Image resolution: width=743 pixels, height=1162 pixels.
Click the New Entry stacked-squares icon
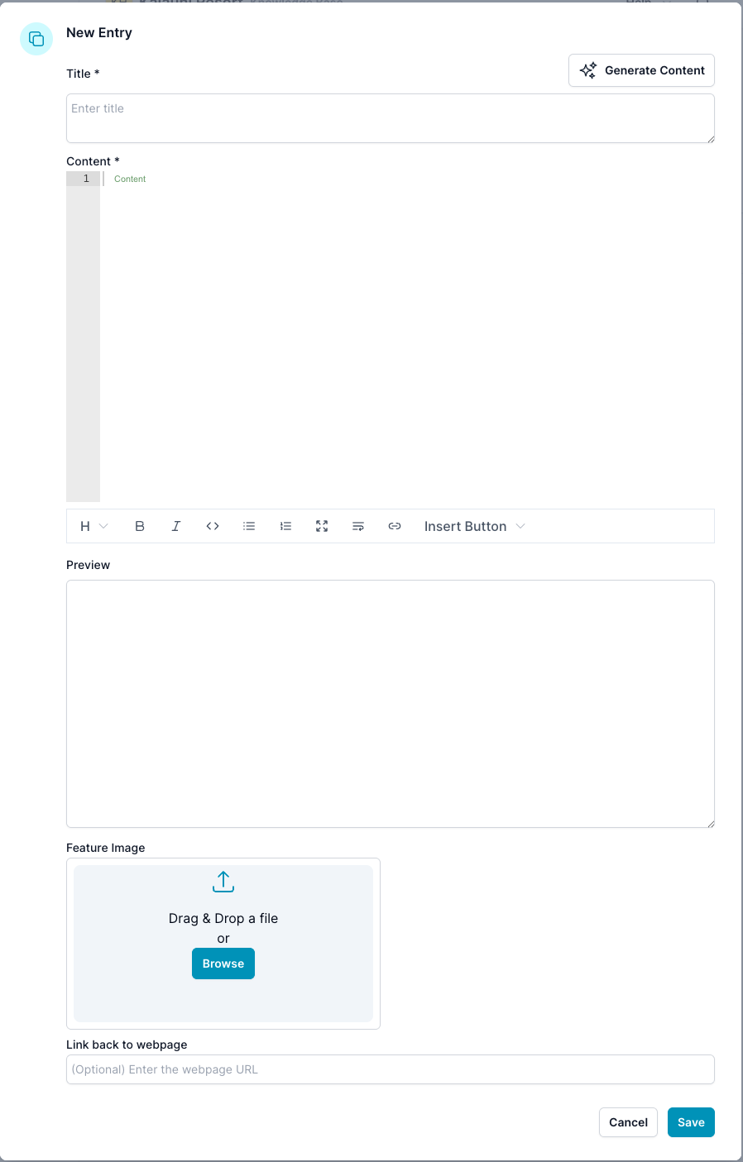(x=36, y=39)
